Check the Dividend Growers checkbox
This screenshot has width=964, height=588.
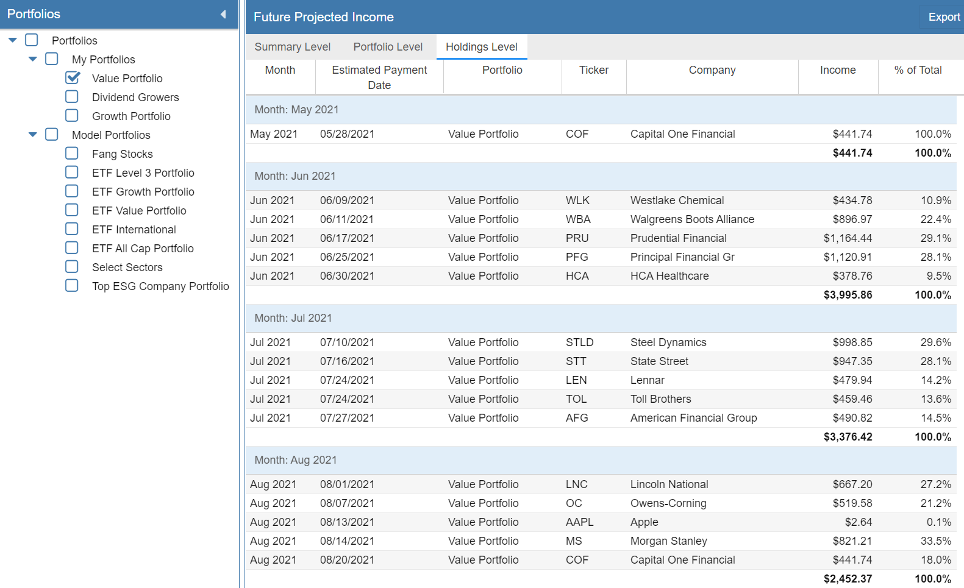[x=72, y=97]
